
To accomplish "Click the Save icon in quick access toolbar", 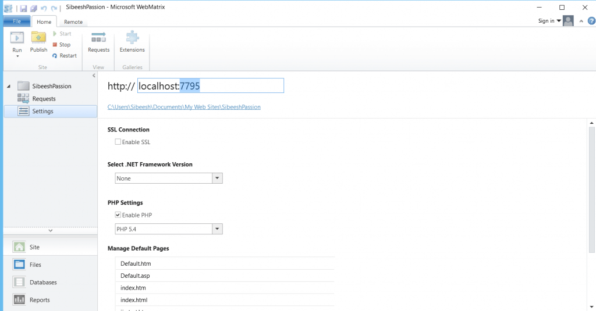I will pyautogui.click(x=23, y=8).
